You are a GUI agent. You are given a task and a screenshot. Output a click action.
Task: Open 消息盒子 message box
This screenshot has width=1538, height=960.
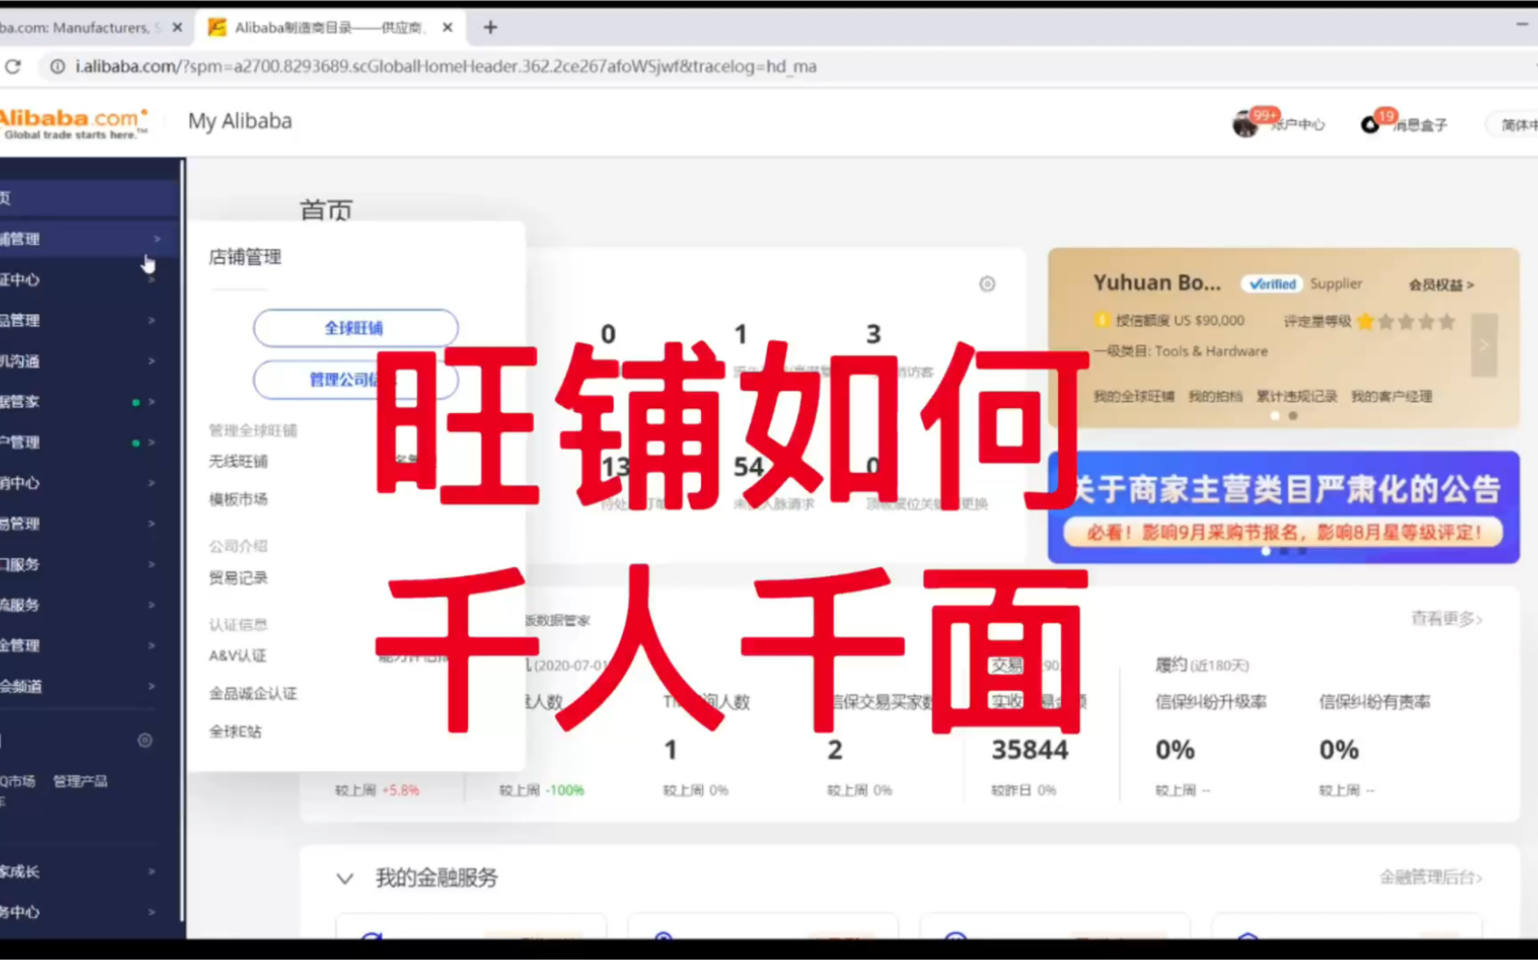point(1420,125)
